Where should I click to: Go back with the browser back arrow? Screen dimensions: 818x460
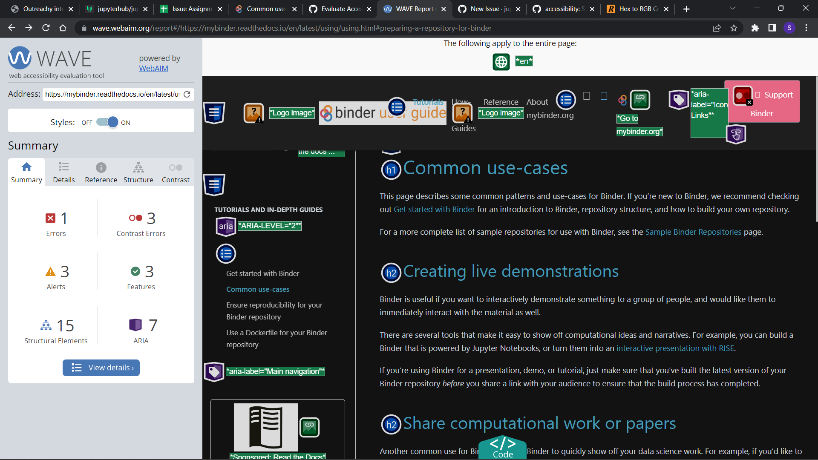(12, 28)
